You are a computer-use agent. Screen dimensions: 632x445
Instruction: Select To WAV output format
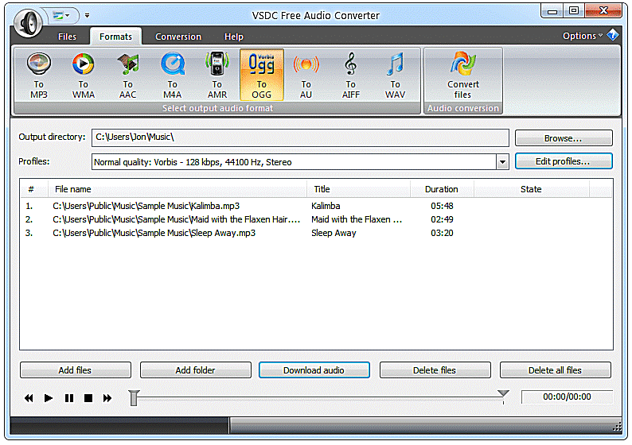(x=395, y=75)
